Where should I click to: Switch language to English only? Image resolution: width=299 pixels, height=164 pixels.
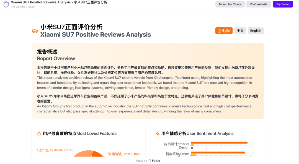pyautogui.click(x=256, y=31)
